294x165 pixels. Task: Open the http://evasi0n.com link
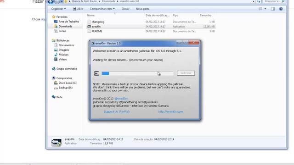pyautogui.click(x=170, y=111)
